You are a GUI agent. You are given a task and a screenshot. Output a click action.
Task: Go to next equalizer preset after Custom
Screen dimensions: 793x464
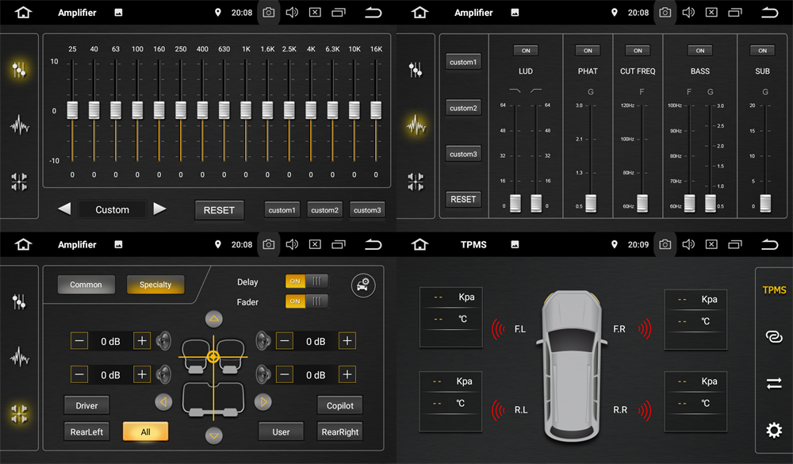[x=159, y=209]
